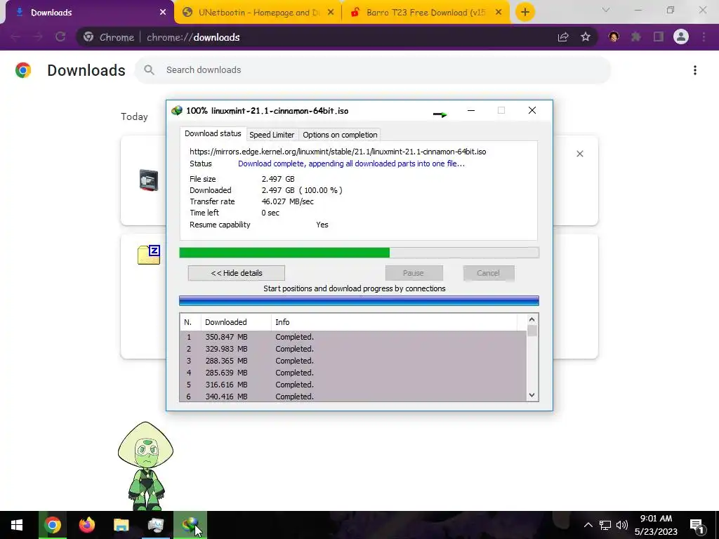Show hidden system tray icons
This screenshot has height=539, width=719.
click(588, 525)
